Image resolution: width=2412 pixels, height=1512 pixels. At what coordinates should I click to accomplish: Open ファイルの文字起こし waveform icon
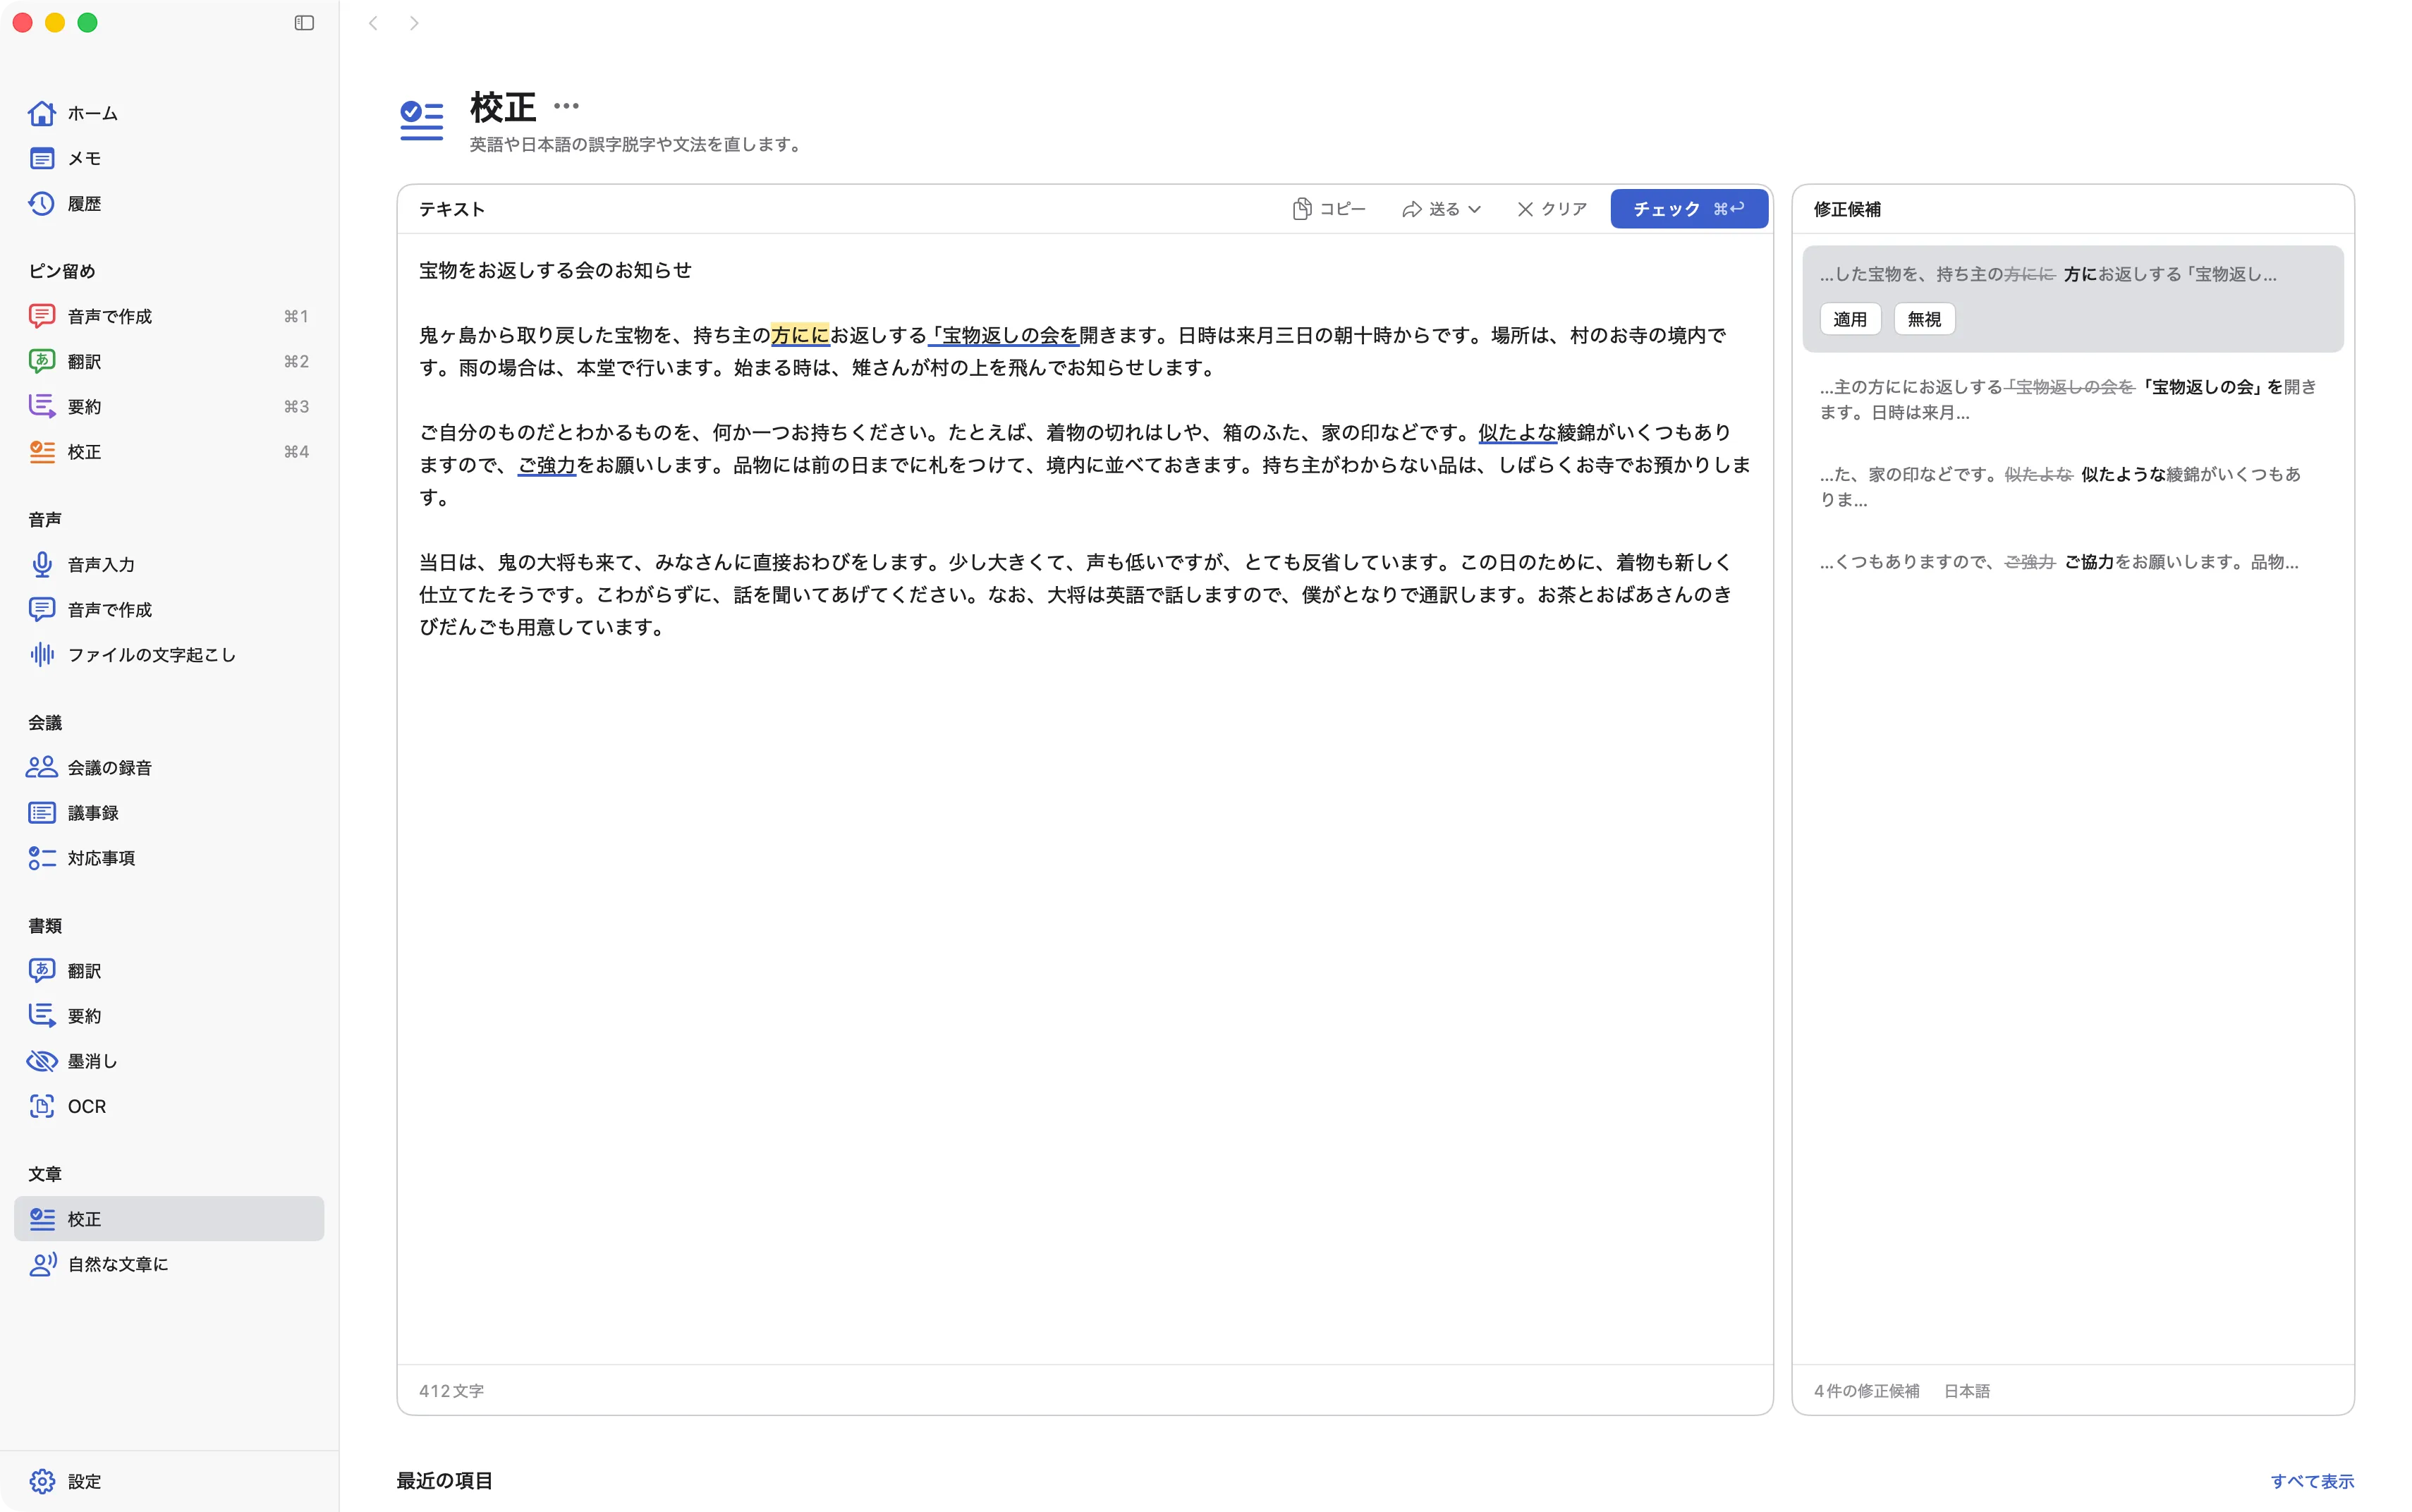coord(42,654)
